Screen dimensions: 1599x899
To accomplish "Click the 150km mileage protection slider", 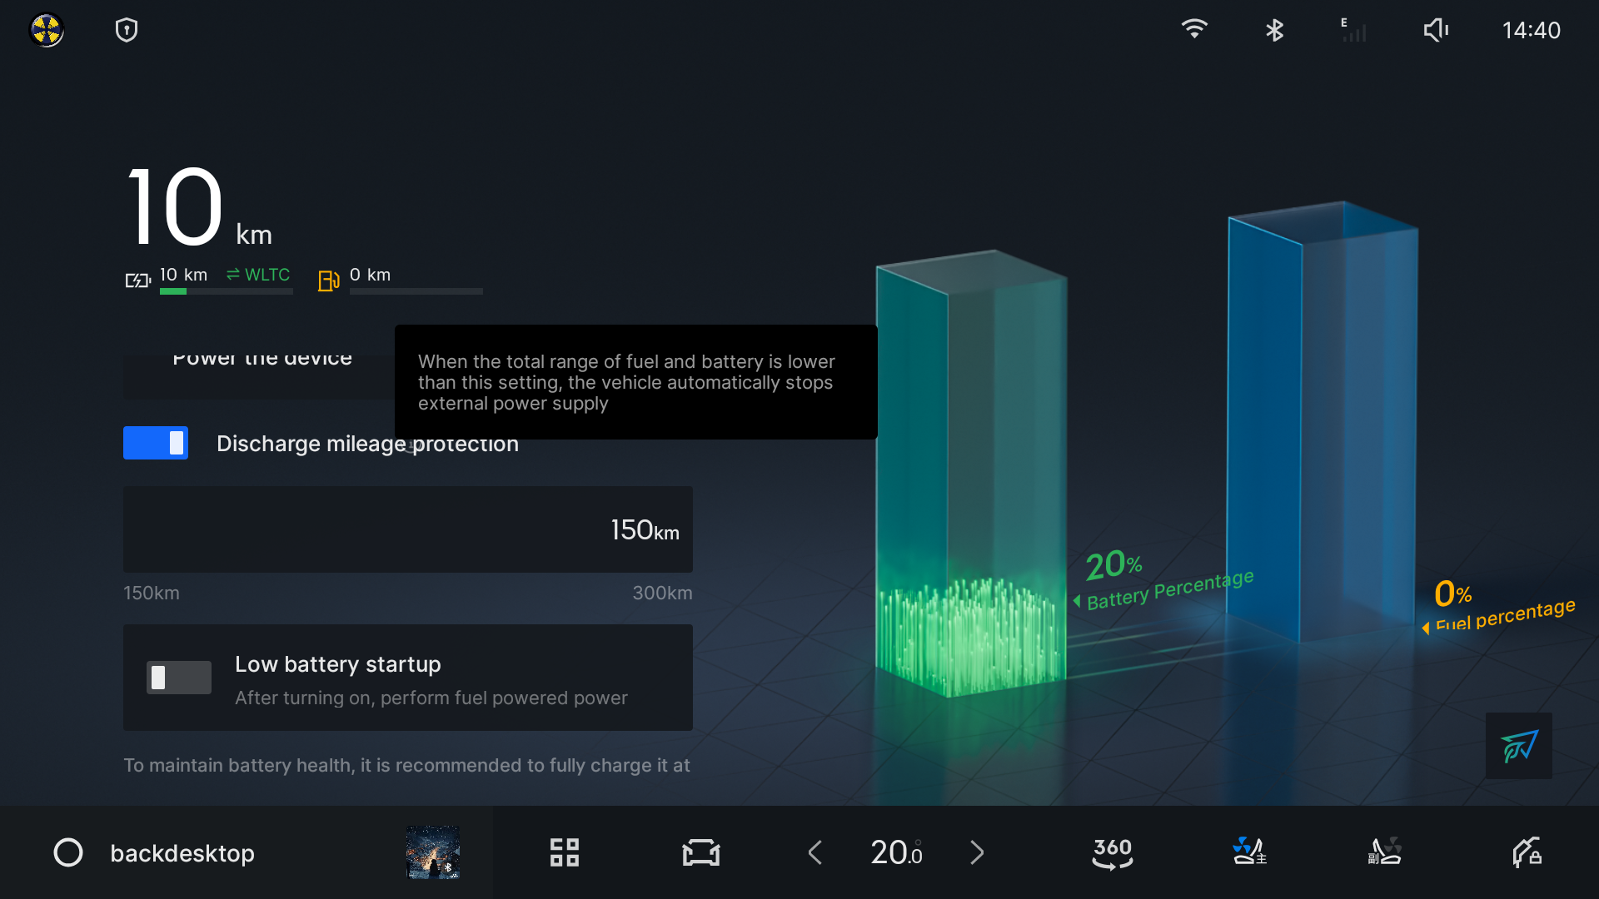I will click(407, 529).
